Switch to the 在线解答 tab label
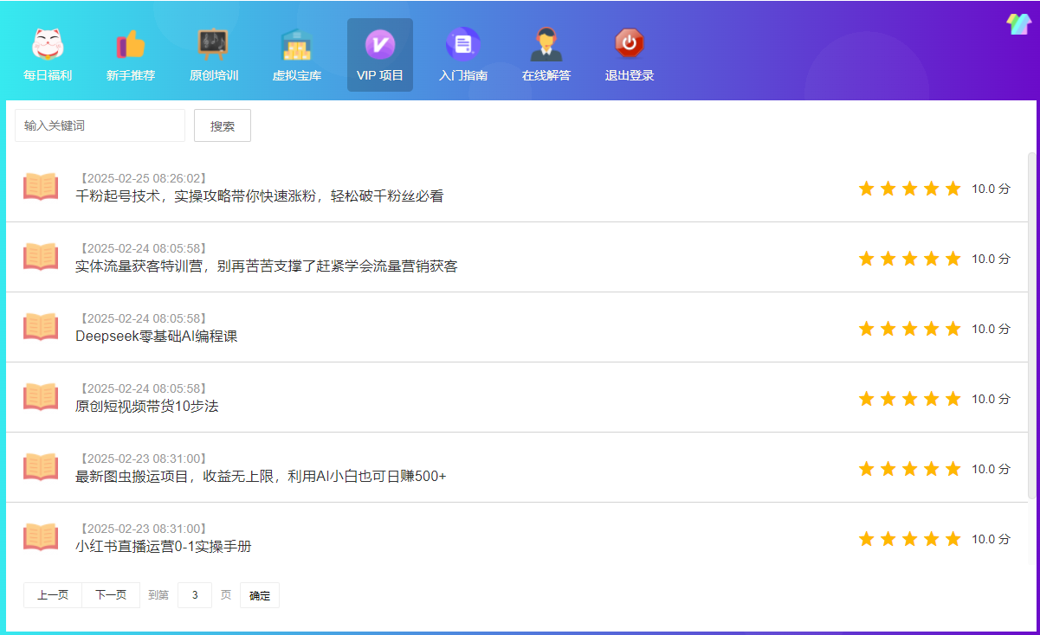1040x635 pixels. click(x=546, y=75)
